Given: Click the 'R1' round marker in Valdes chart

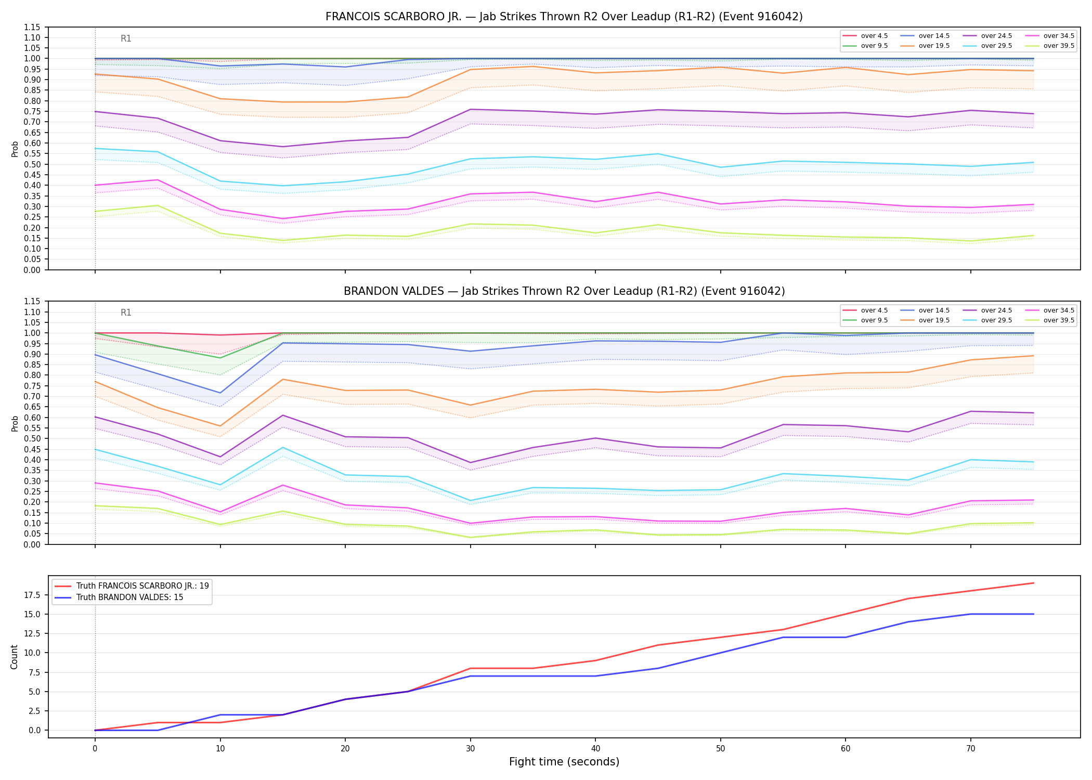Looking at the screenshot, I should pyautogui.click(x=126, y=313).
